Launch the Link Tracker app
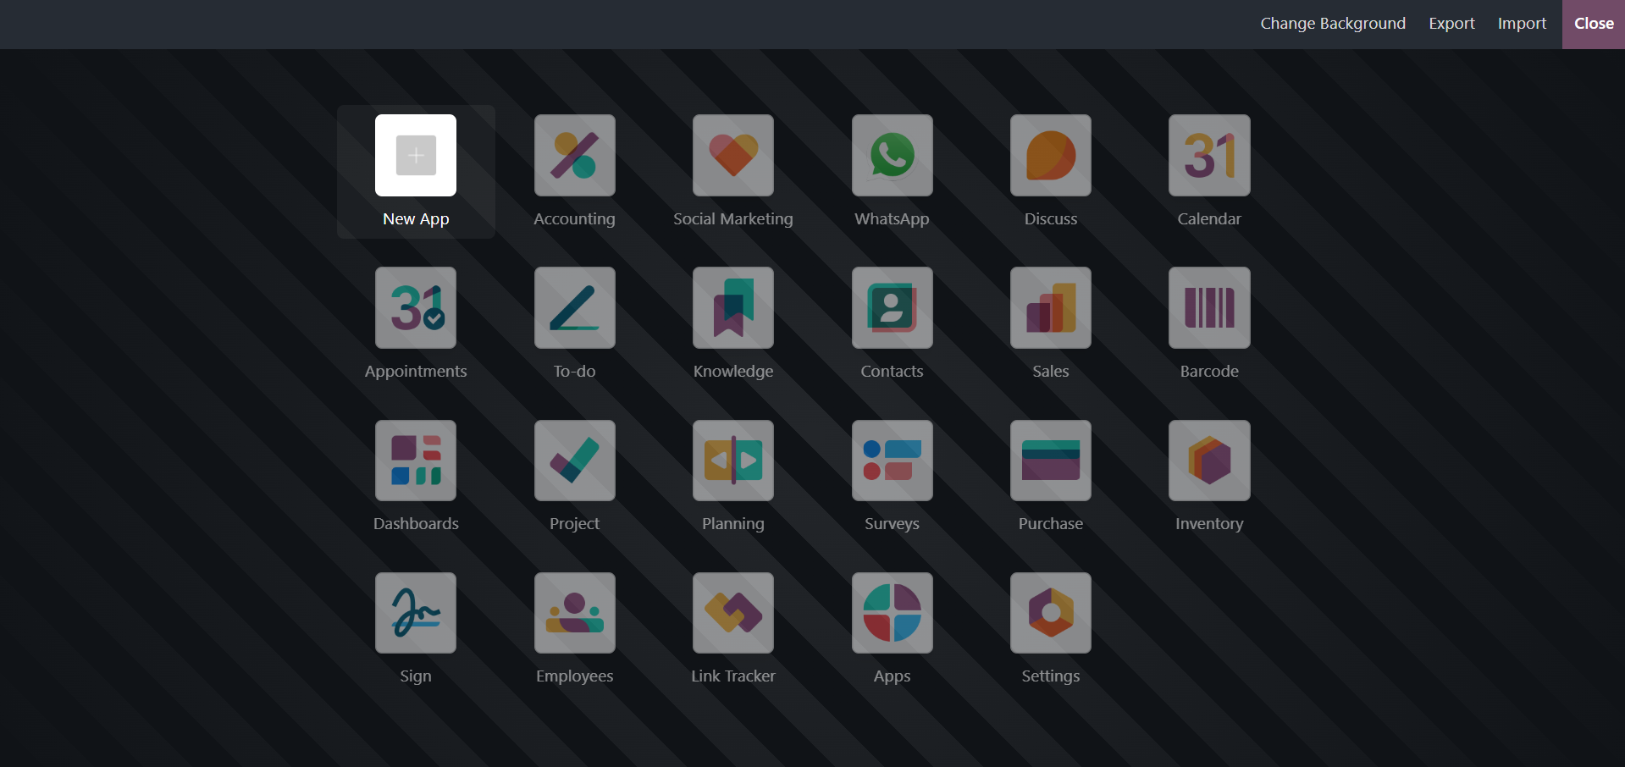The width and height of the screenshot is (1625, 767). coord(732,613)
